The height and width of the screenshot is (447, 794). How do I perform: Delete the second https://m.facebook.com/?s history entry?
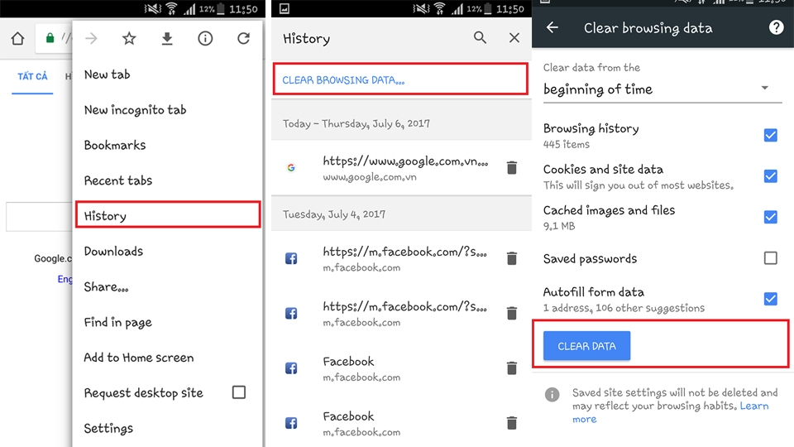click(x=512, y=313)
